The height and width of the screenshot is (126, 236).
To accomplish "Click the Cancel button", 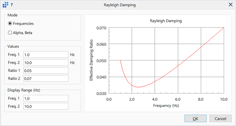I will coord(220,119).
